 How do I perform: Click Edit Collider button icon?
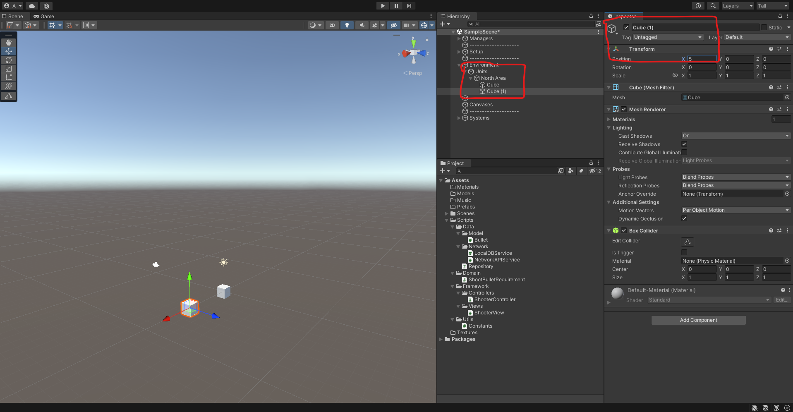pos(688,242)
